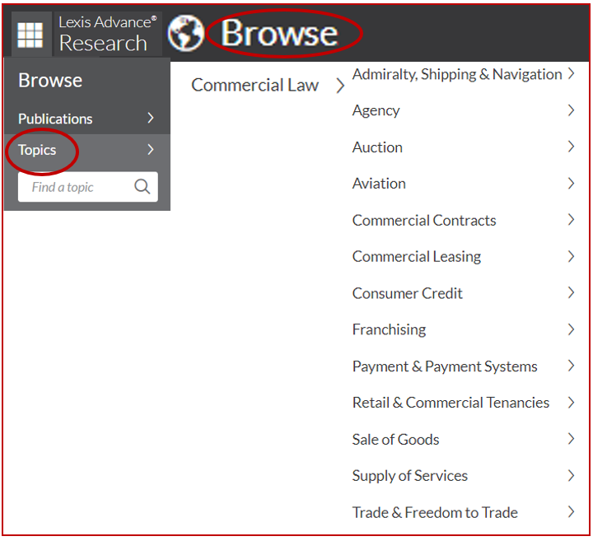Viewport: 593px width, 541px height.
Task: Click the Lexis Advance Research logo
Action: [x=106, y=34]
